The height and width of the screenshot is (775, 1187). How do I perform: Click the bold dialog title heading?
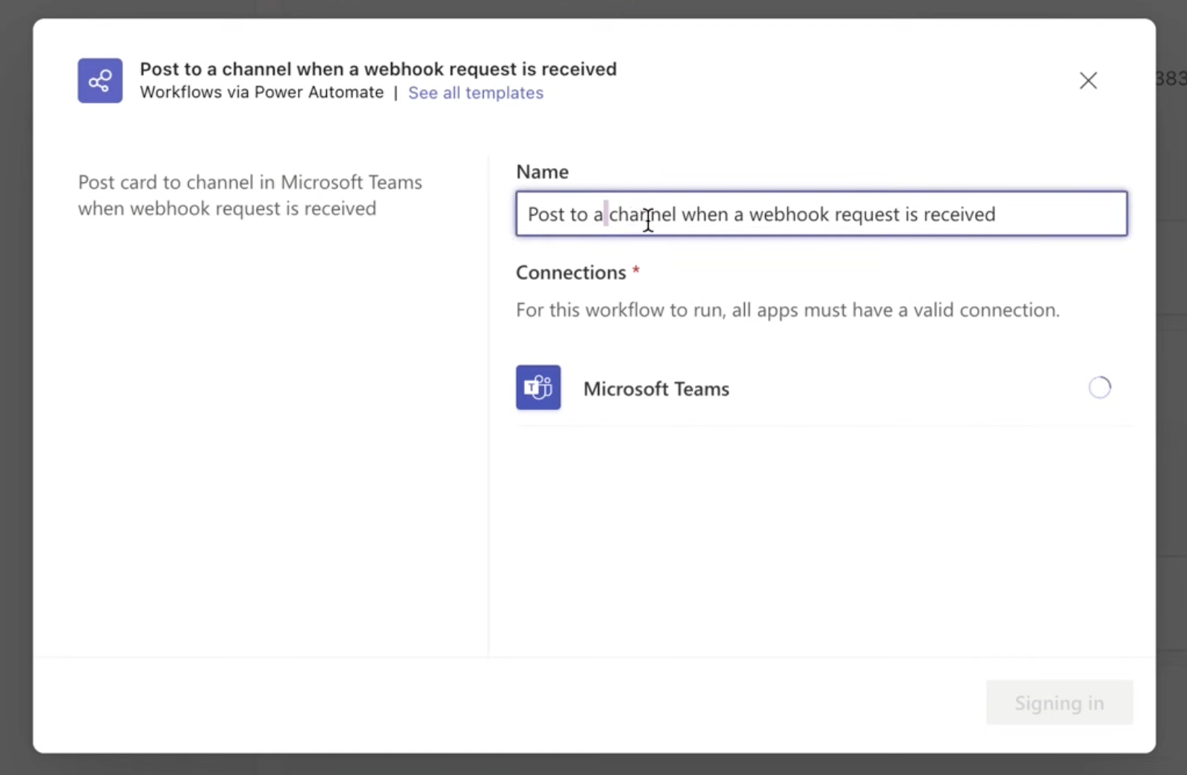pos(378,69)
